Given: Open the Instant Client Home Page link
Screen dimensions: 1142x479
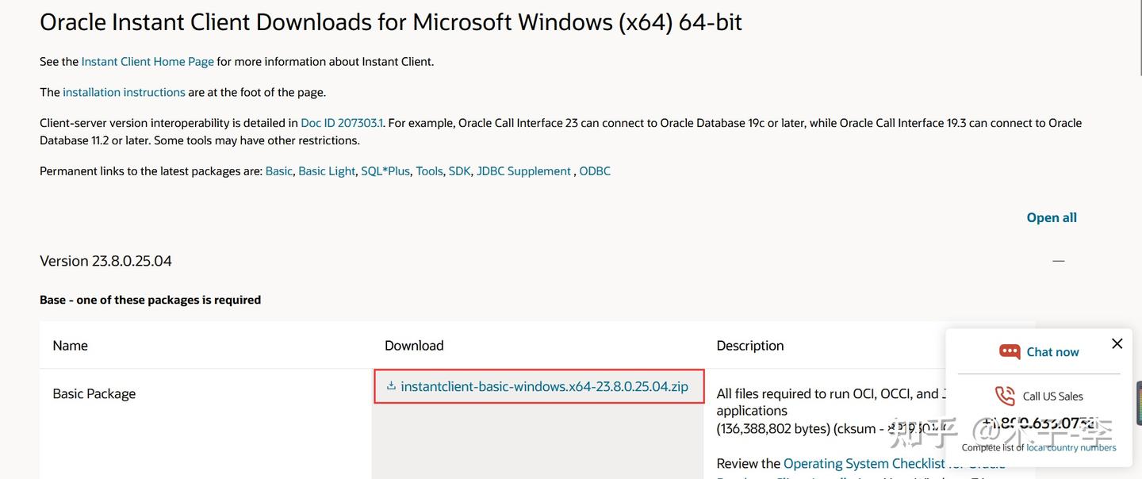Looking at the screenshot, I should (x=148, y=61).
